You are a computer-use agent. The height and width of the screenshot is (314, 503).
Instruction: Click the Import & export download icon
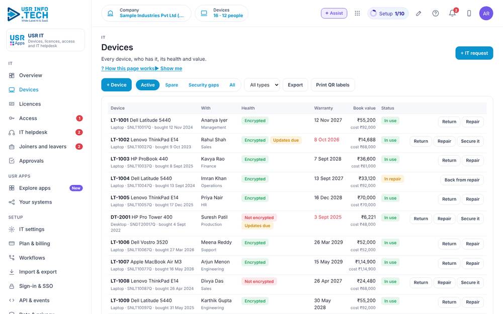point(12,272)
